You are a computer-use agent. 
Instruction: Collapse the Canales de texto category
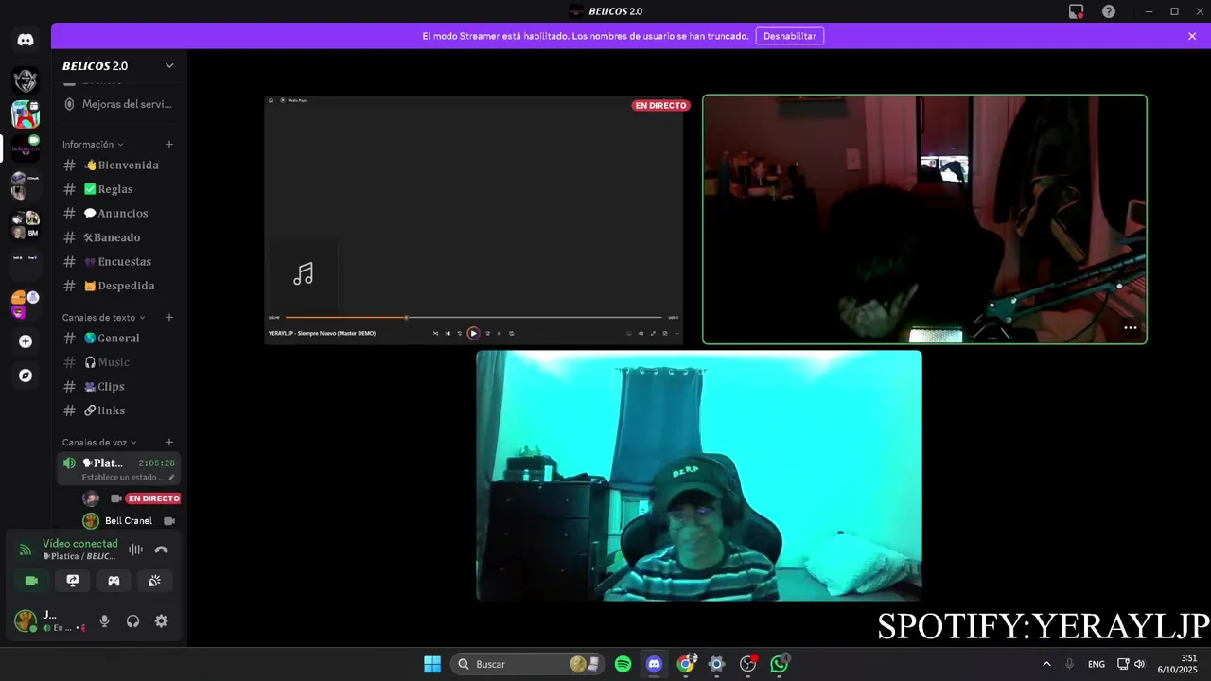[x=104, y=318]
